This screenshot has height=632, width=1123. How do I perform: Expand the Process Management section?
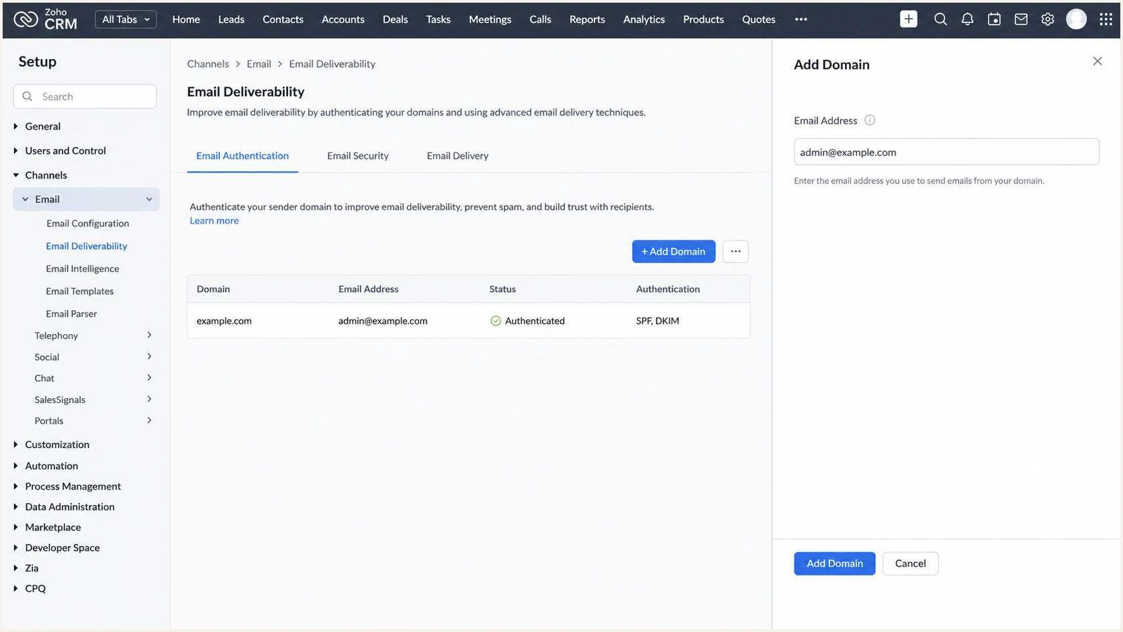[15, 486]
